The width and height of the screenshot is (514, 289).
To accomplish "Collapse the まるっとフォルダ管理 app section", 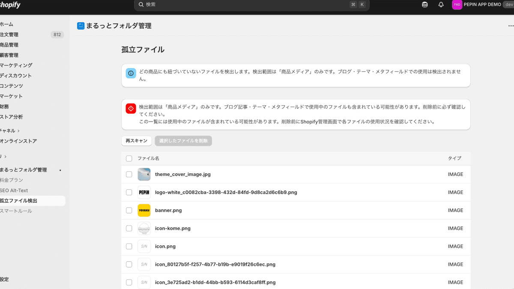I will [60, 170].
